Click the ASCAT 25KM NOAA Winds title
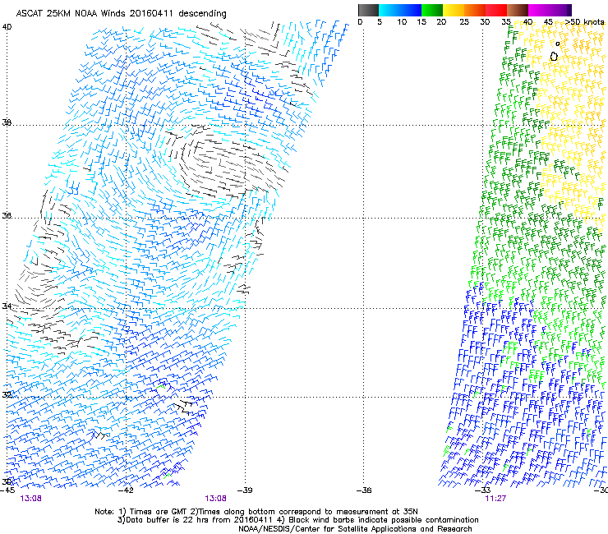 point(121,13)
